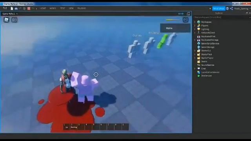251x141 pixels.
Task: Open the TEST ribbon tab
Action: pyautogui.click(x=63, y=8)
